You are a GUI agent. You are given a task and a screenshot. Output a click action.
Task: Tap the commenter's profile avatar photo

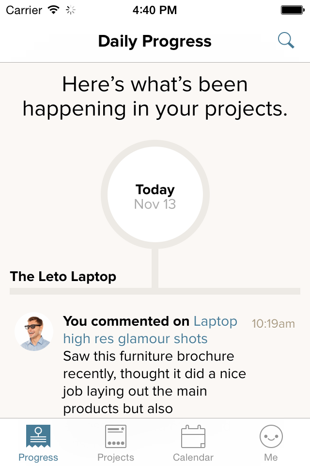pyautogui.click(x=34, y=332)
